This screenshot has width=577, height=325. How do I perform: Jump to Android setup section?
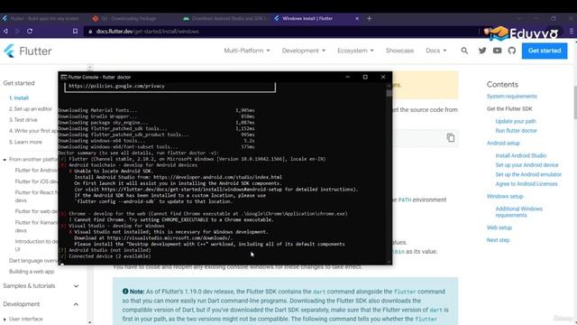[x=503, y=143]
